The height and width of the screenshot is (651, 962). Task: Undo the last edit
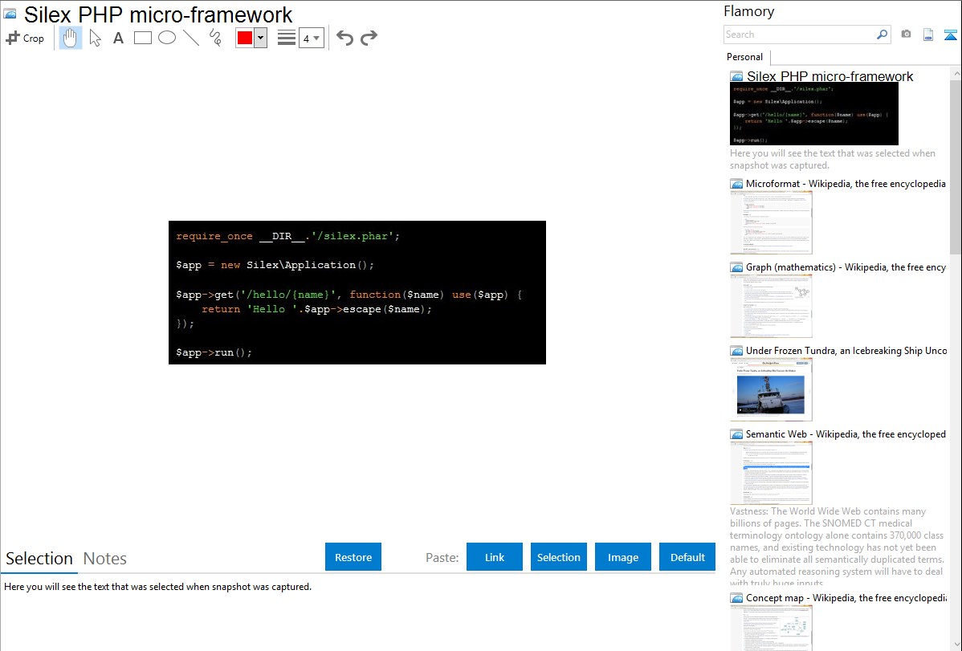(344, 38)
